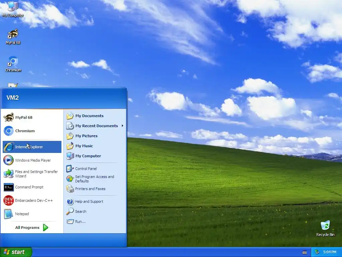This screenshot has width=342, height=257.
Task: Open Chromium desktop shortcut
Action: point(13,64)
